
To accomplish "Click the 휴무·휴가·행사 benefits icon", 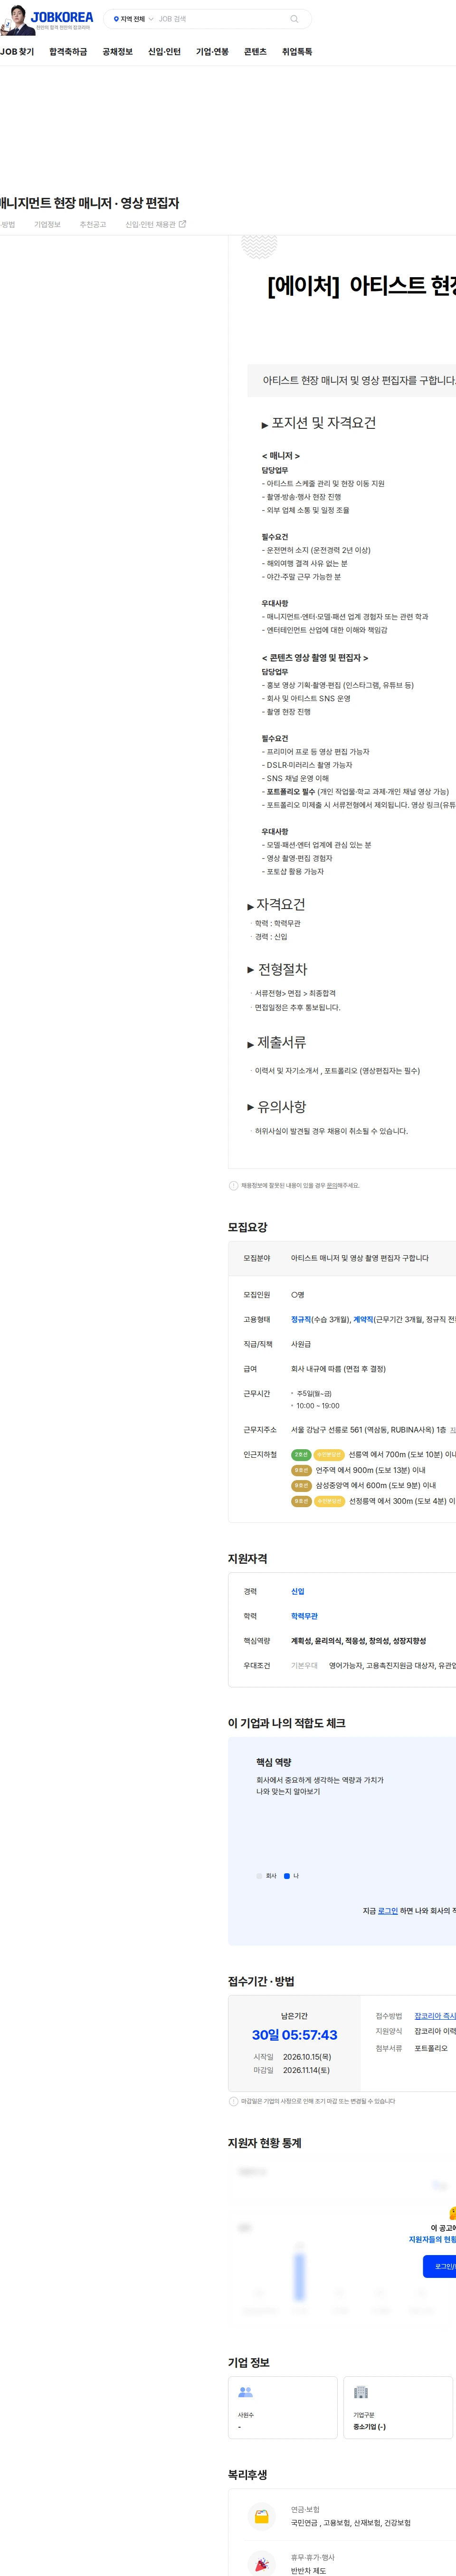I will tap(262, 2565).
